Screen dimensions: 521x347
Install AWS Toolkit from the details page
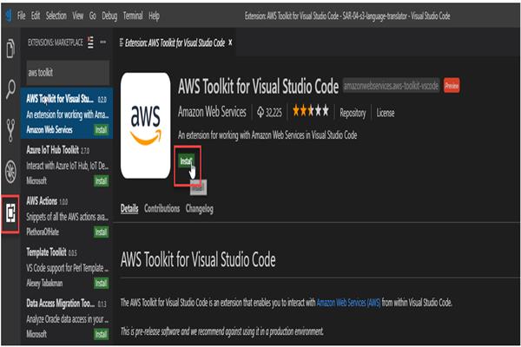pos(187,161)
